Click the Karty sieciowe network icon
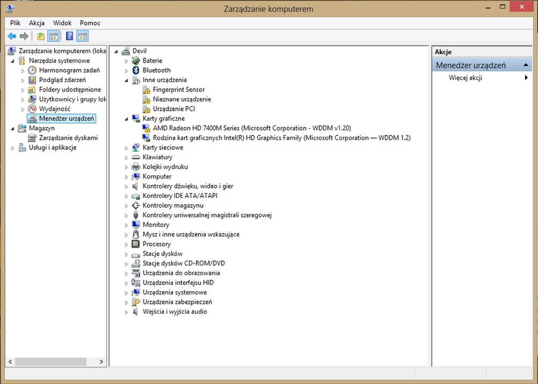Screen dimensions: 538x384 tap(136, 147)
